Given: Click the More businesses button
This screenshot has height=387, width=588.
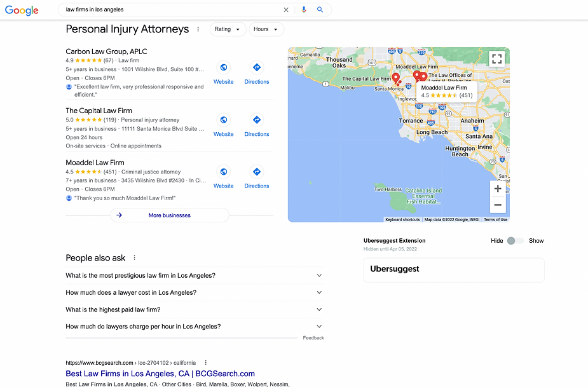Looking at the screenshot, I should (x=170, y=215).
